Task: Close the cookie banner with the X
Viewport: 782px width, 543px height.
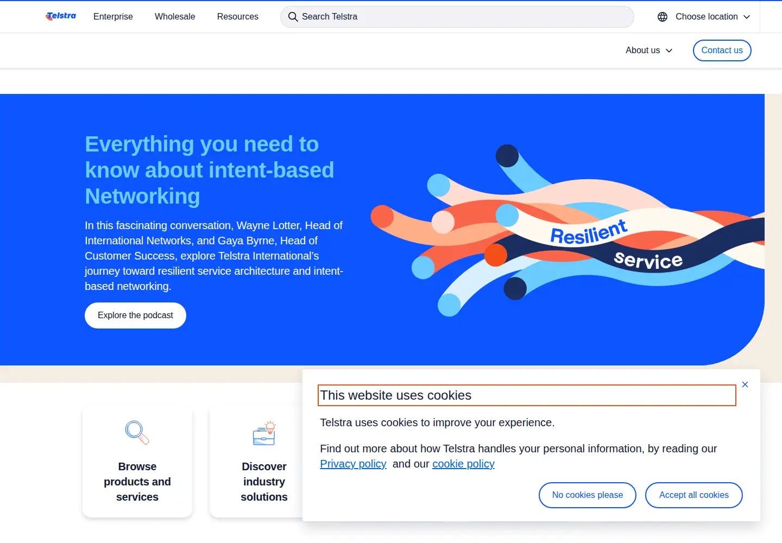Action: point(745,384)
